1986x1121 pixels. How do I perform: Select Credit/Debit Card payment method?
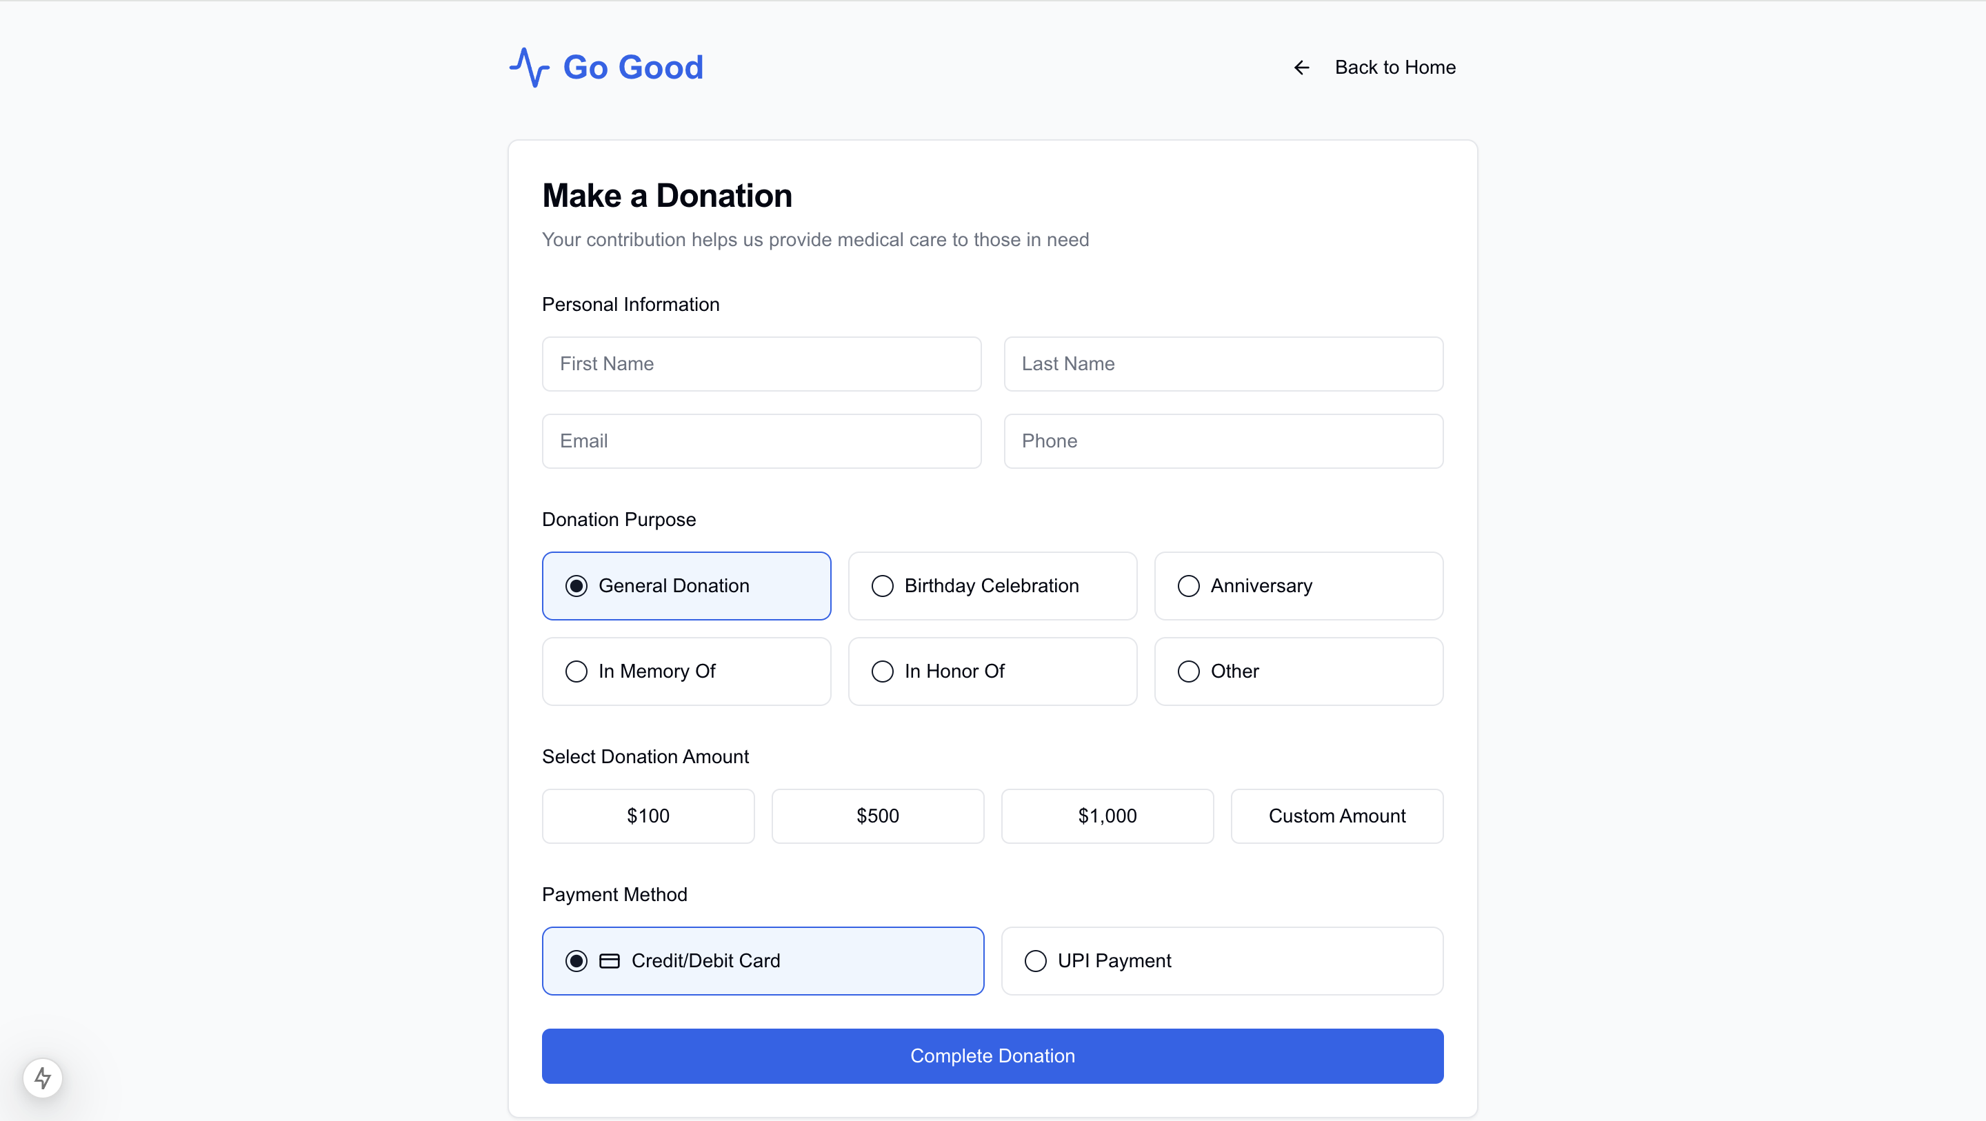pos(763,960)
